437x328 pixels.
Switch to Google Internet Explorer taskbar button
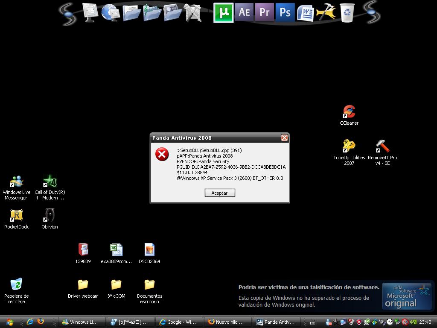pos(179,322)
